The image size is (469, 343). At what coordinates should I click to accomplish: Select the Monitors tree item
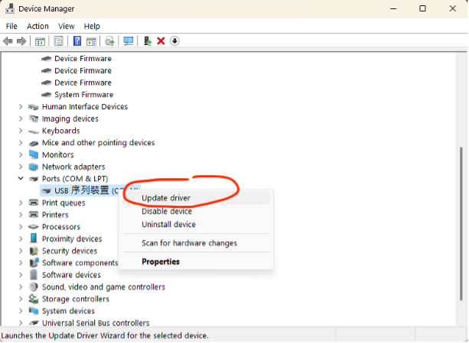pyautogui.click(x=57, y=155)
